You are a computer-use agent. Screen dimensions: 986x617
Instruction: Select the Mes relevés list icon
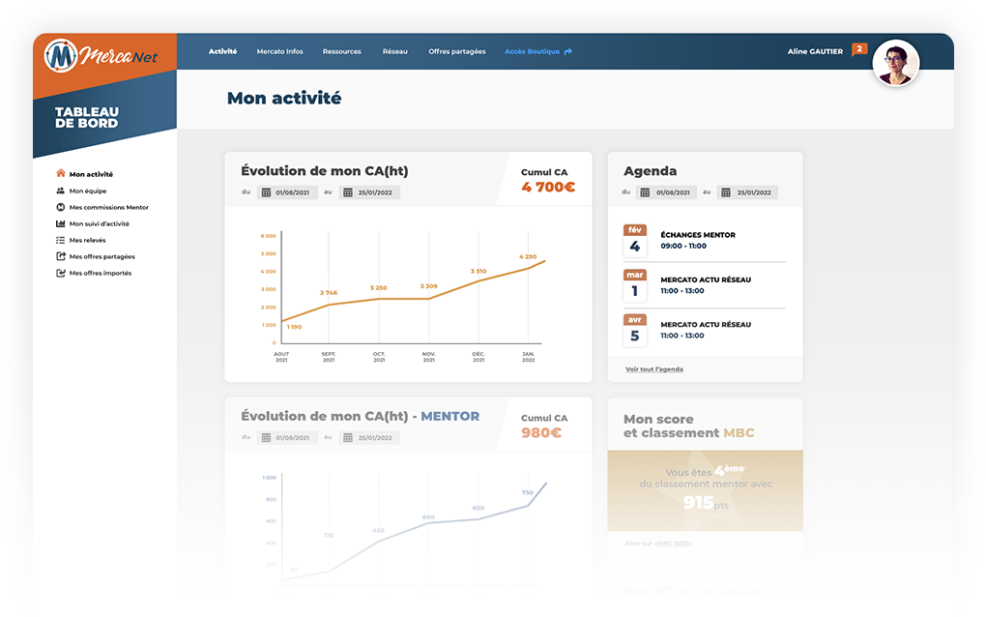[61, 240]
